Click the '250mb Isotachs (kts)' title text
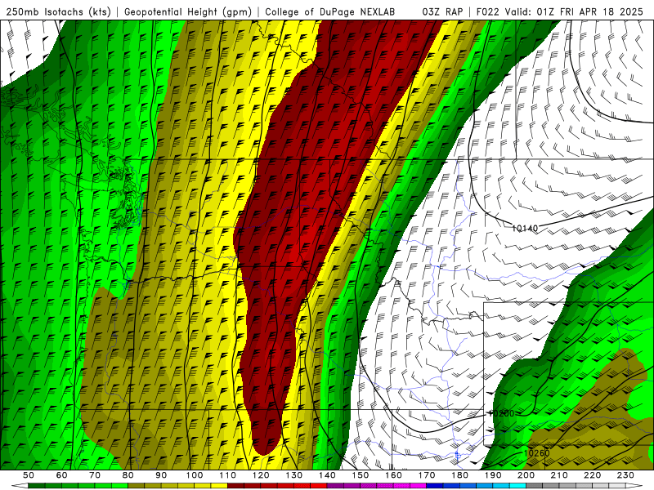654x490 pixels. click(x=59, y=11)
